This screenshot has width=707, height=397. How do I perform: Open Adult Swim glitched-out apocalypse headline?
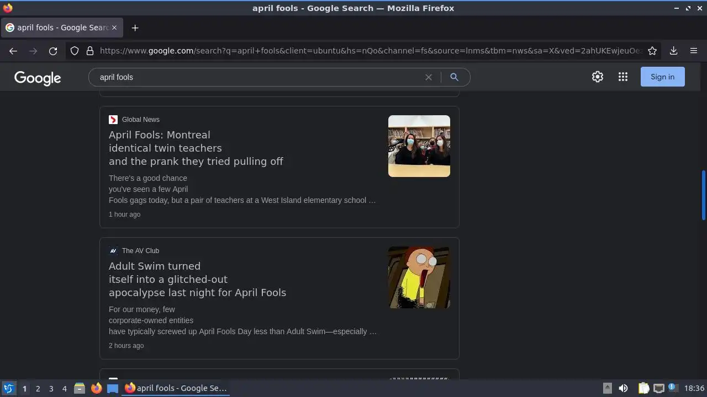point(197,279)
